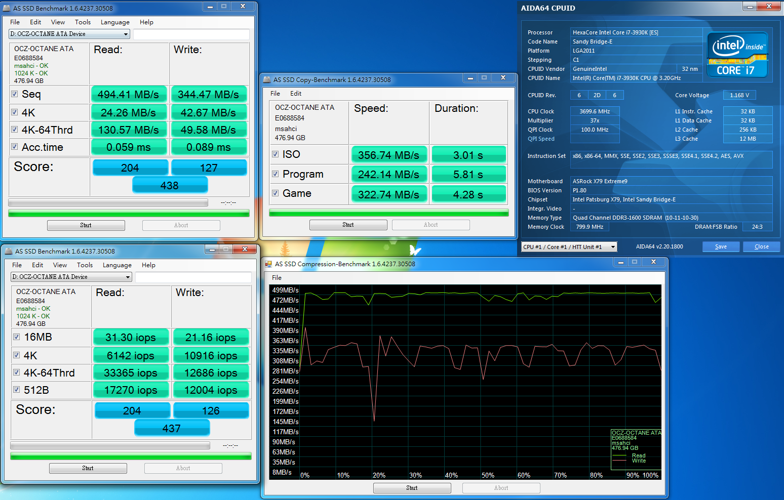Toggle the 4K-64Thrd checkbox in top benchmark window
Screen dimensions: 784x500
(15, 130)
